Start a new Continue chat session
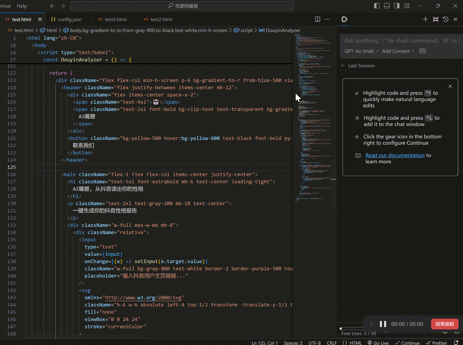The width and height of the screenshot is (463, 345). pos(425,19)
